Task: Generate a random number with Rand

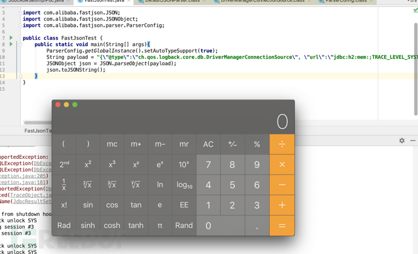Action: [x=184, y=226]
